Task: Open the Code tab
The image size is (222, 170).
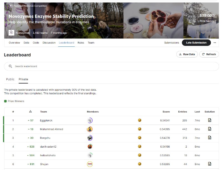Action: (36, 43)
